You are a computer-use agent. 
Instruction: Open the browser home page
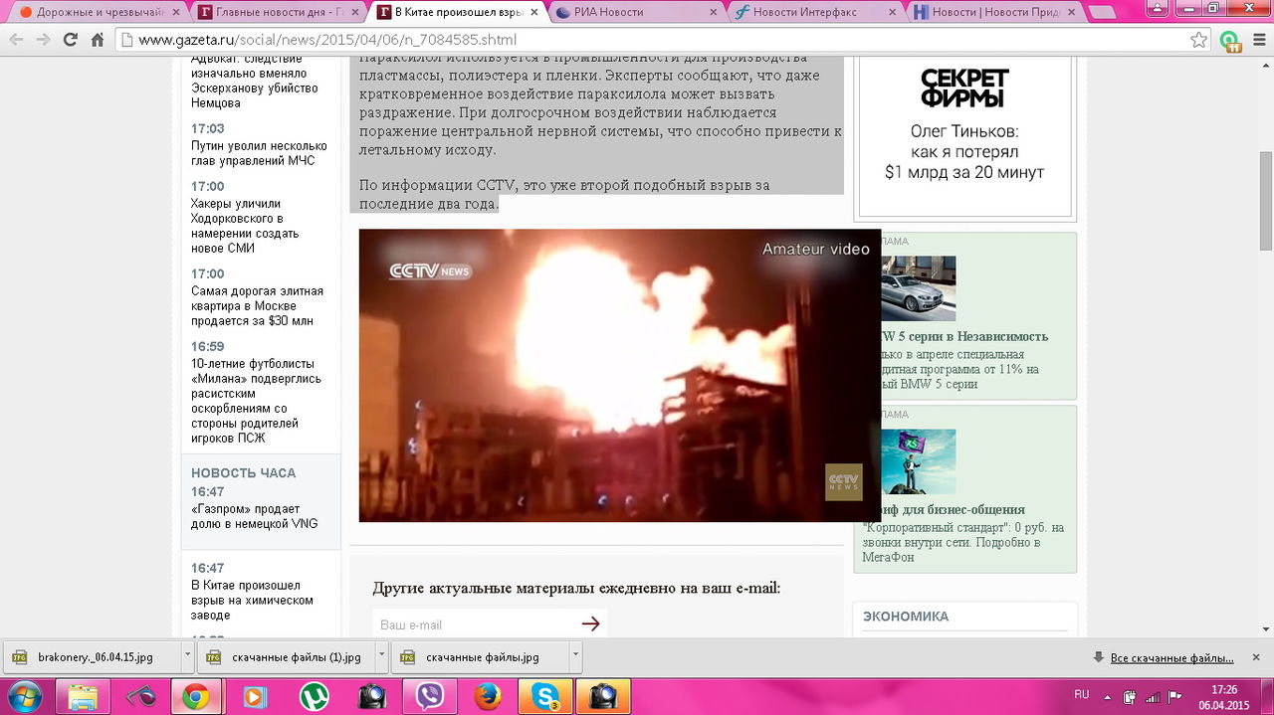tap(97, 40)
